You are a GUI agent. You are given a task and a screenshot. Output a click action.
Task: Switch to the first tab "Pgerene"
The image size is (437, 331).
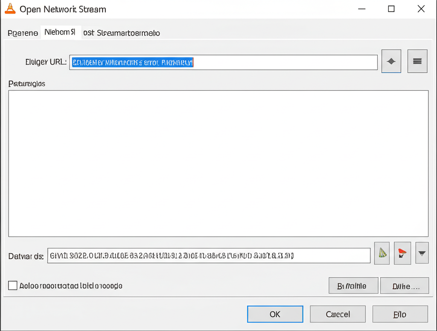[23, 33]
